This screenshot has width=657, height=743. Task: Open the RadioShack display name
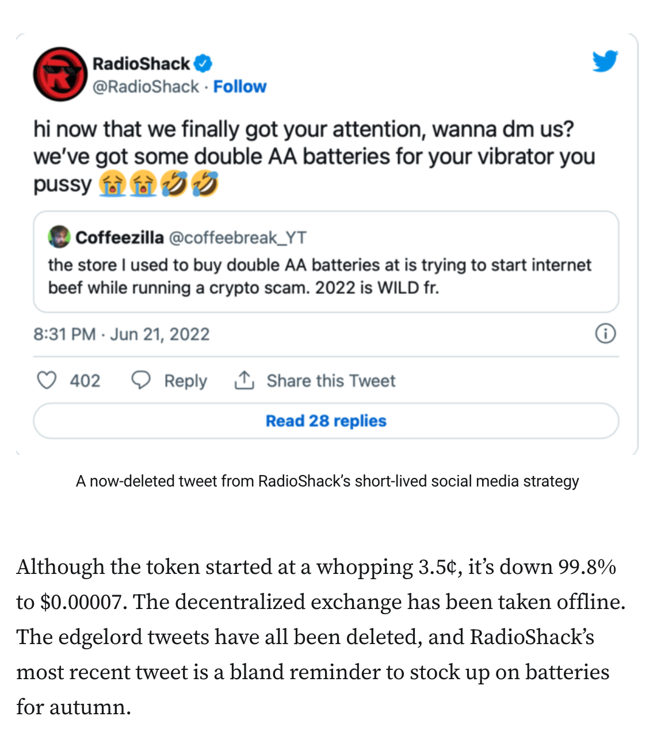click(141, 63)
